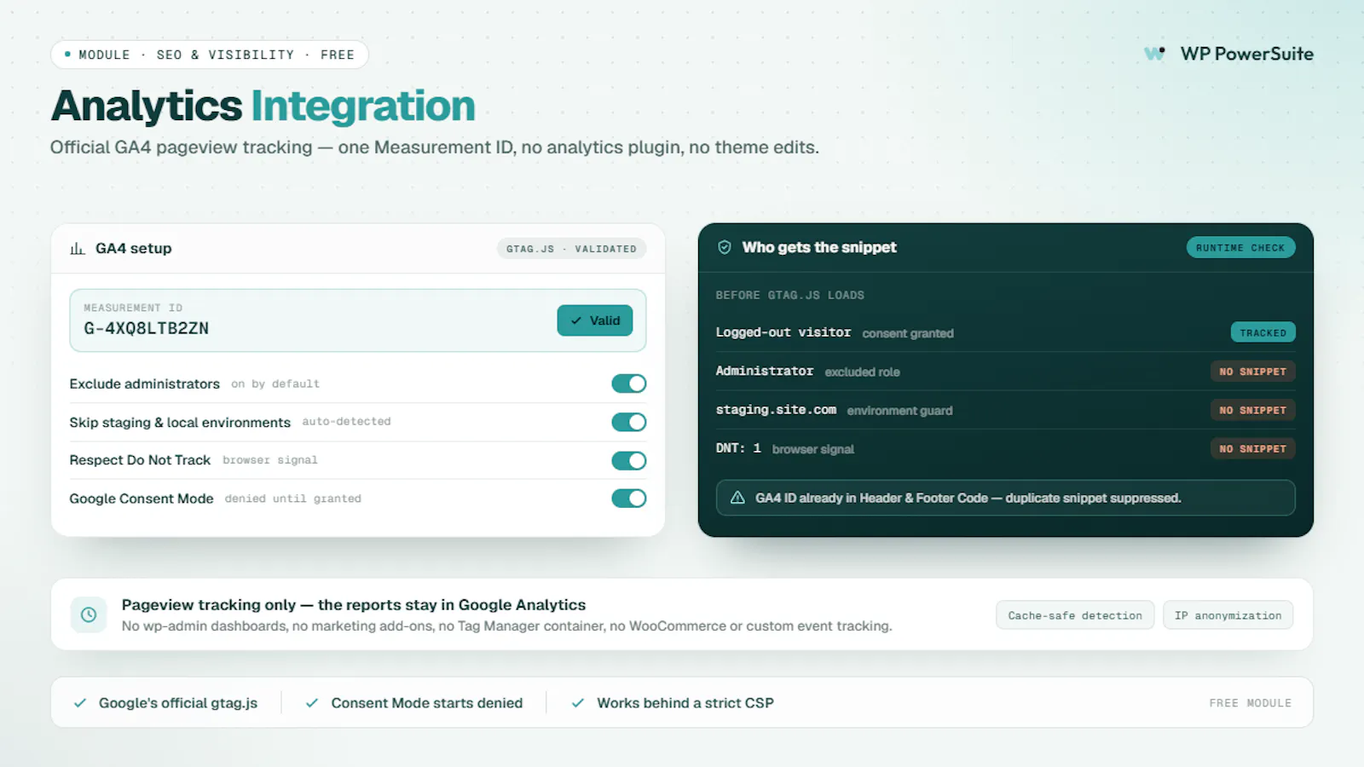Click 'Consent Mode starts denied' text

coord(427,703)
